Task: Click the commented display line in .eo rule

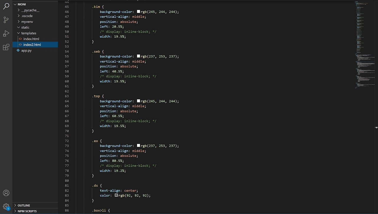Action: click(128, 166)
